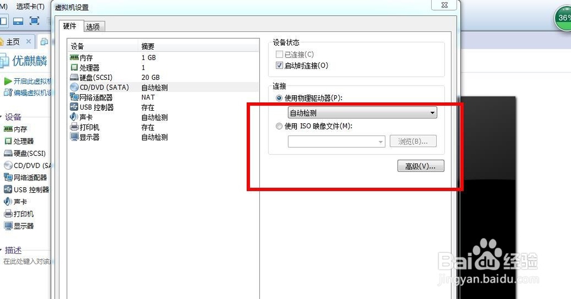Select the 声卡 speaker icon in dialog list

pos(74,117)
